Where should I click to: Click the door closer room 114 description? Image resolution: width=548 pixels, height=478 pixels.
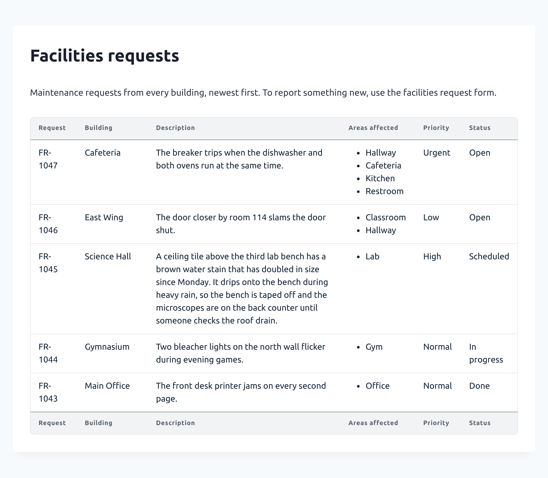[x=241, y=224]
